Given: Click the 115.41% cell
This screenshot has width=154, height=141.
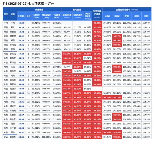Looking at the screenshot, I should point(146,27).
